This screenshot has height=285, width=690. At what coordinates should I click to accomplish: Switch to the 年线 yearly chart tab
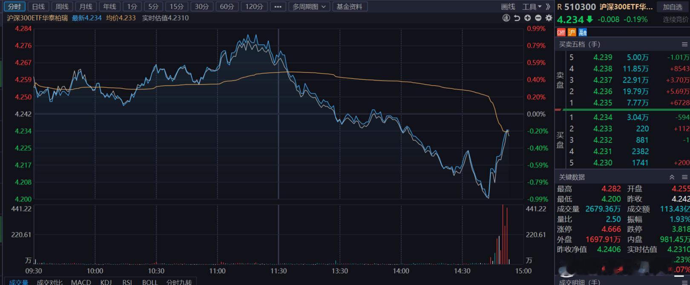(x=110, y=7)
